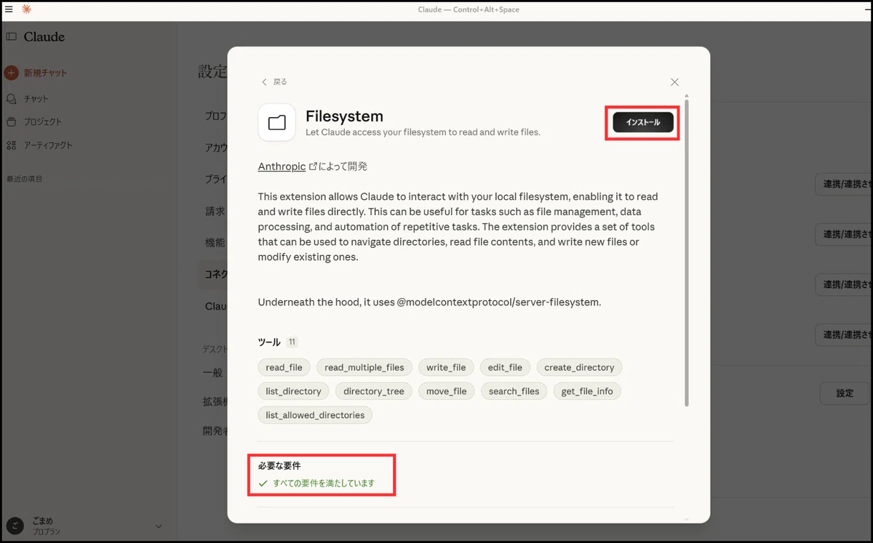This screenshot has width=873, height=543.
Task: Toggle the sidebar panel icon beside Claude
Action: [x=11, y=37]
